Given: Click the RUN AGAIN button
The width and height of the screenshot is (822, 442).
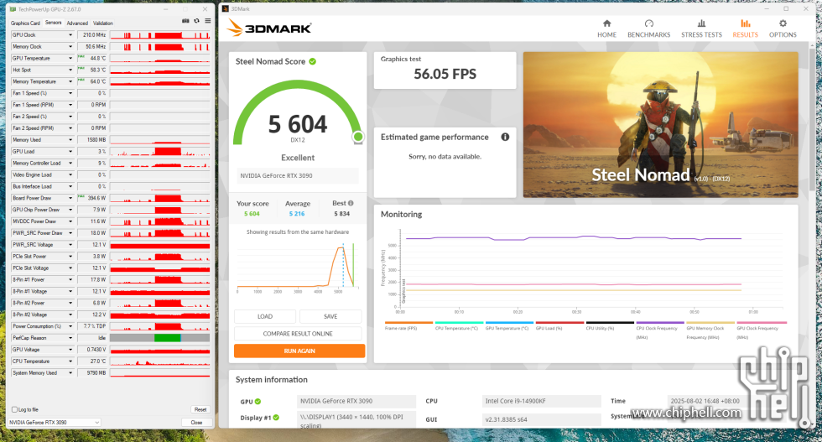Looking at the screenshot, I should pyautogui.click(x=299, y=351).
